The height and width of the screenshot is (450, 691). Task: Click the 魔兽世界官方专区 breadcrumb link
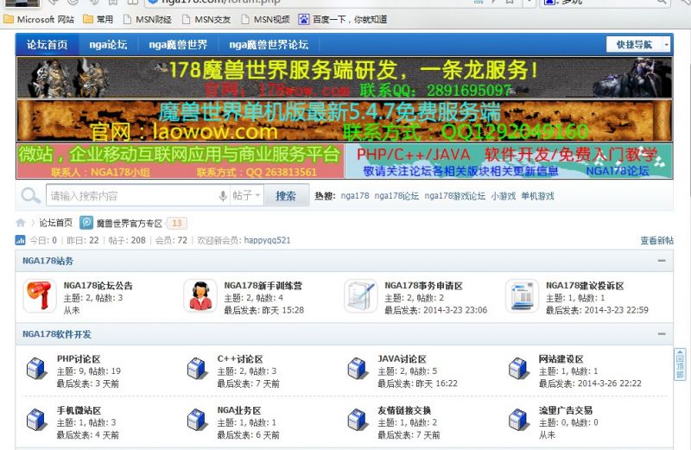pyautogui.click(x=130, y=224)
